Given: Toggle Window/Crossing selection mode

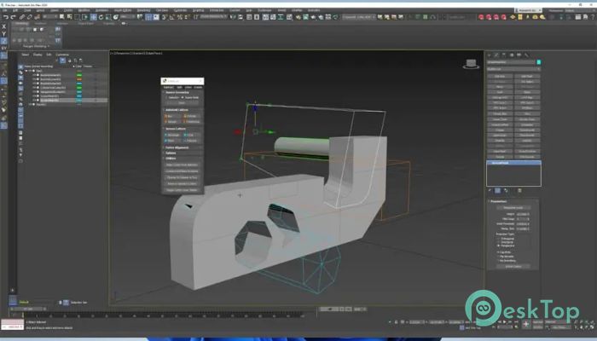Looking at the screenshot, I should (84, 17).
